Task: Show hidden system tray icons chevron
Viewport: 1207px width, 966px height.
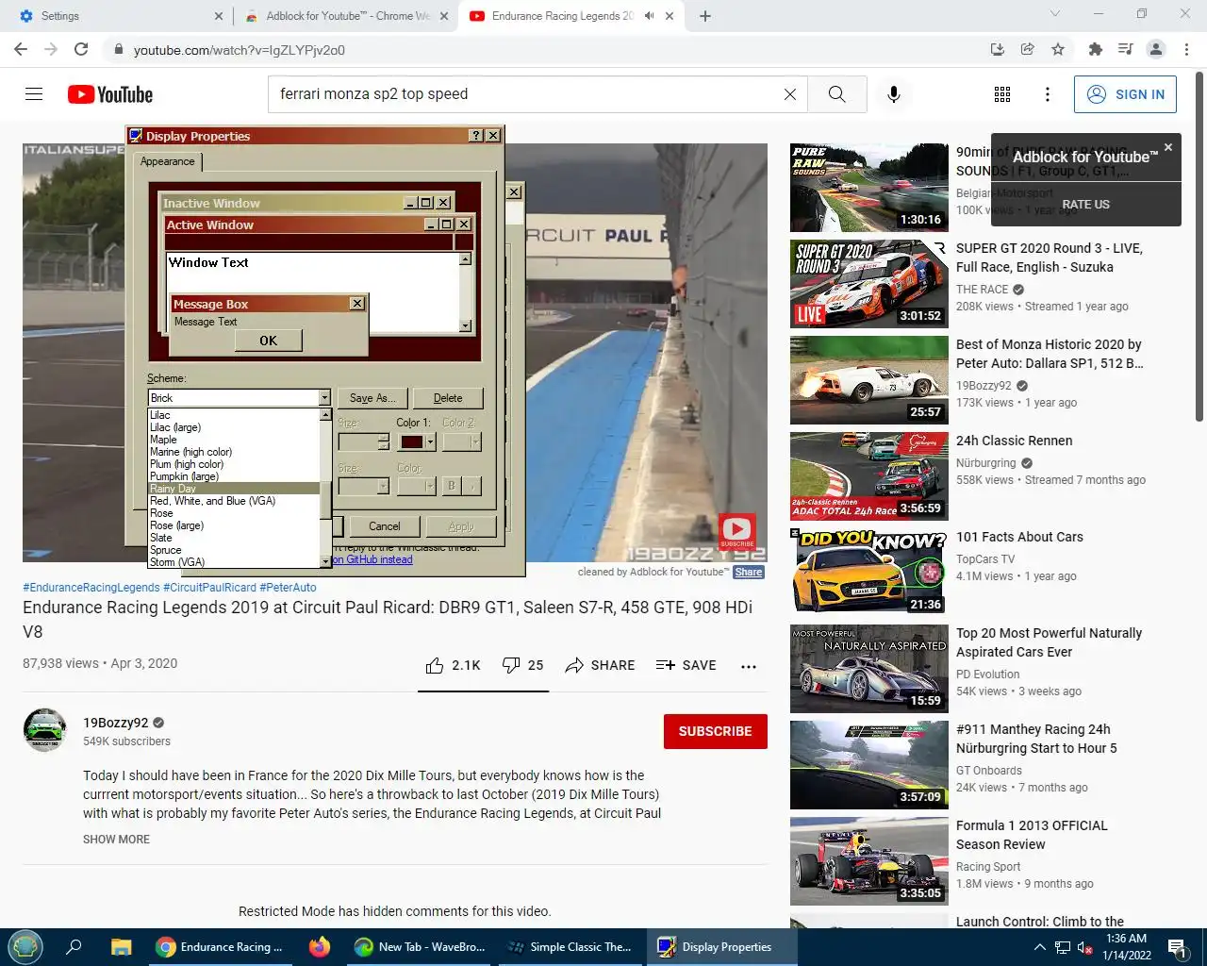Action: pos(1040,947)
